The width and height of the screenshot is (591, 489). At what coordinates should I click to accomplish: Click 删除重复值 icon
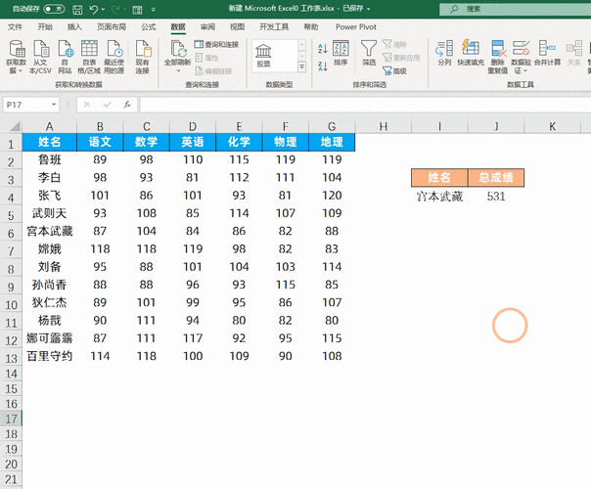coord(498,58)
